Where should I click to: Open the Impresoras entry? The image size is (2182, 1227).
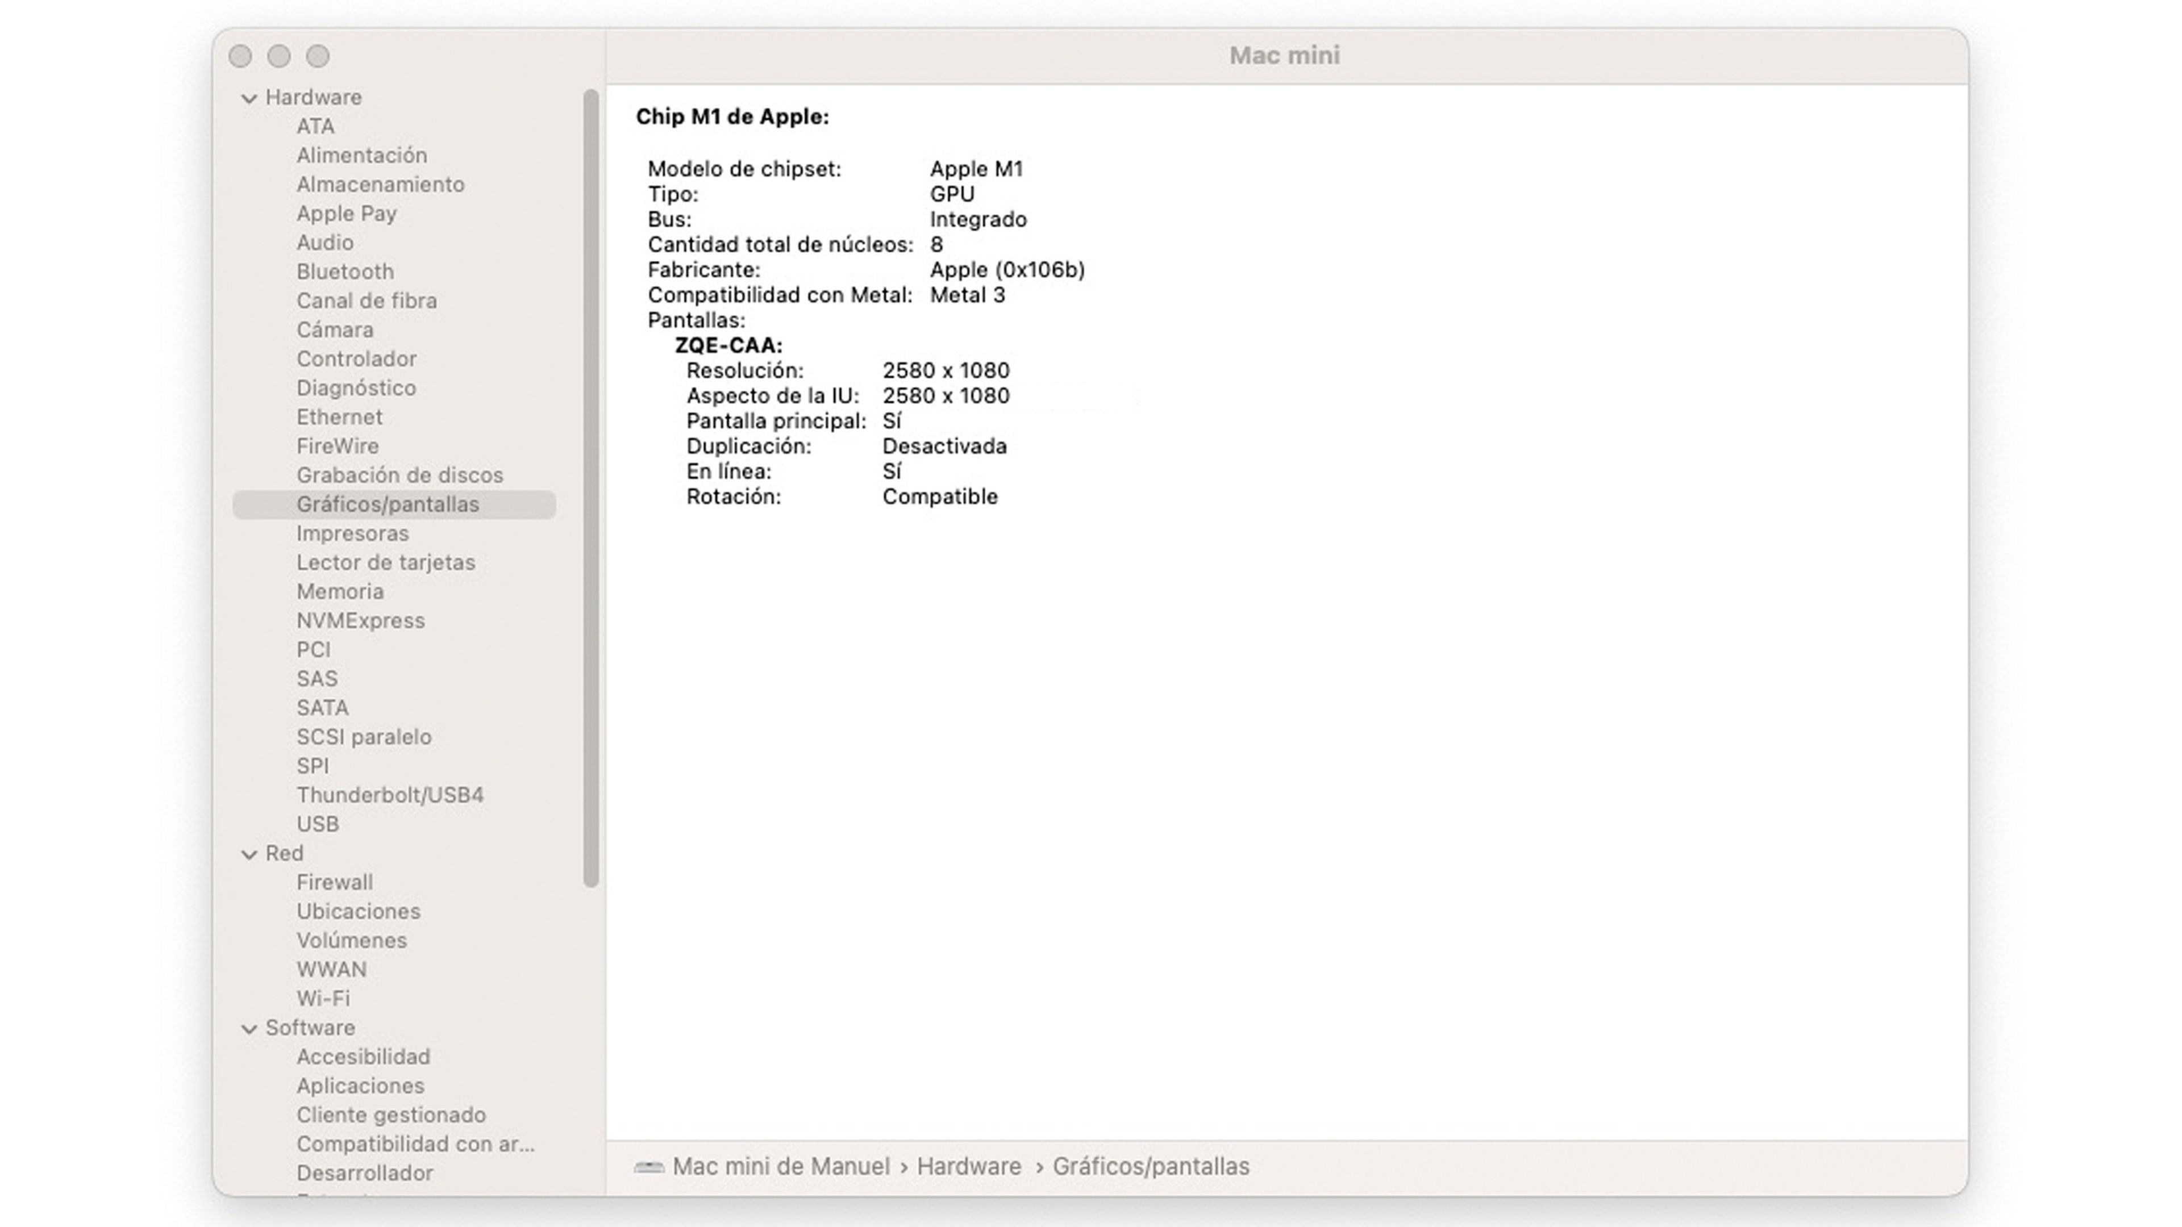[x=352, y=533]
